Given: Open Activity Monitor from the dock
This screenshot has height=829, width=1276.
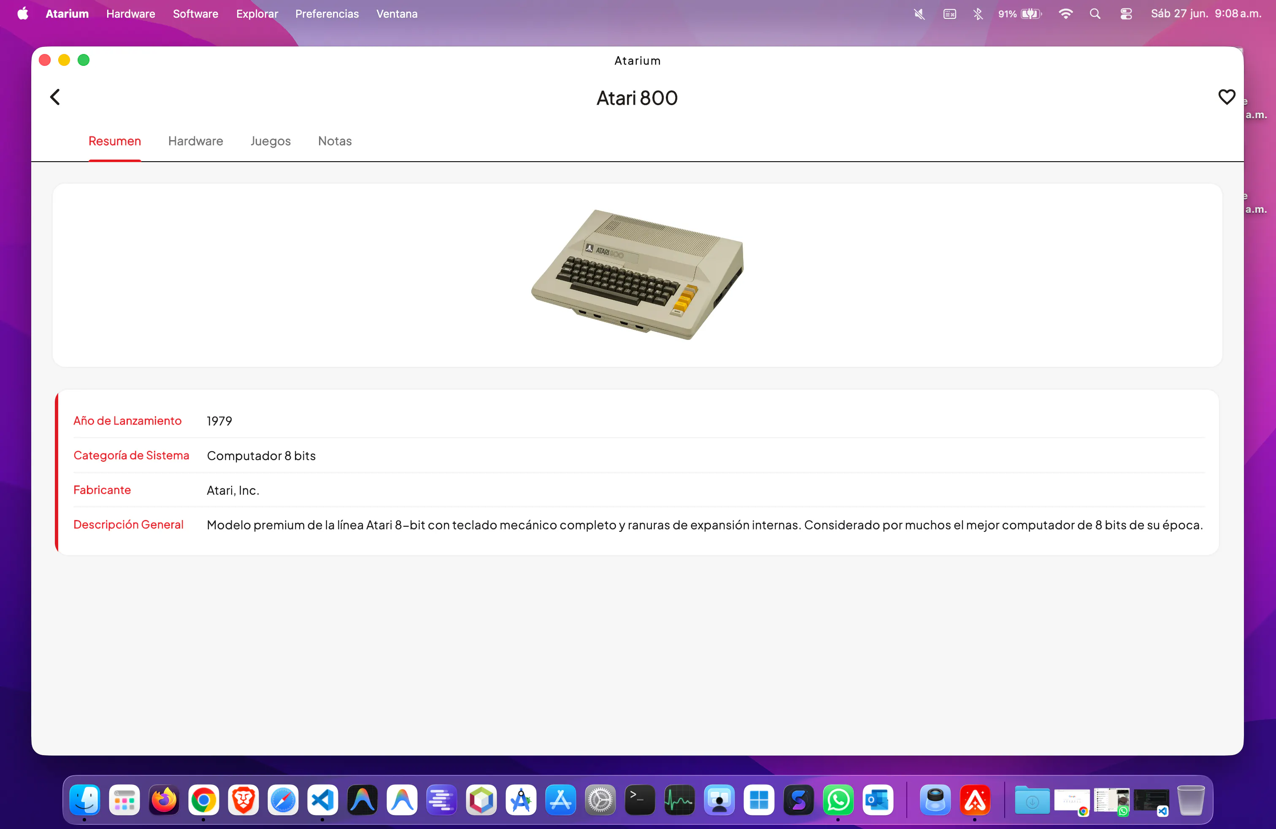Looking at the screenshot, I should pos(680,800).
